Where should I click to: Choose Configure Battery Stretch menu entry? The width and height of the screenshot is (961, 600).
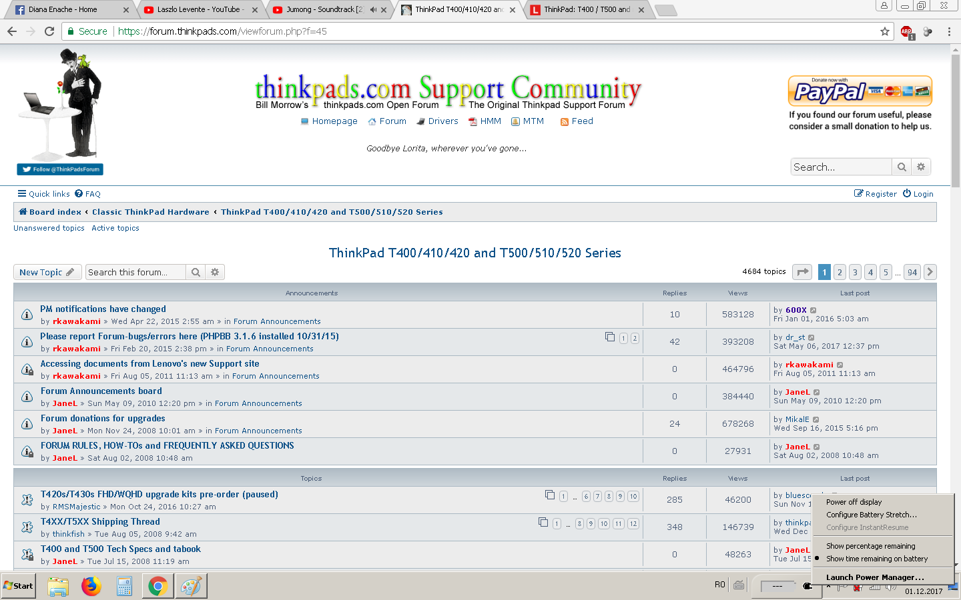tap(871, 515)
